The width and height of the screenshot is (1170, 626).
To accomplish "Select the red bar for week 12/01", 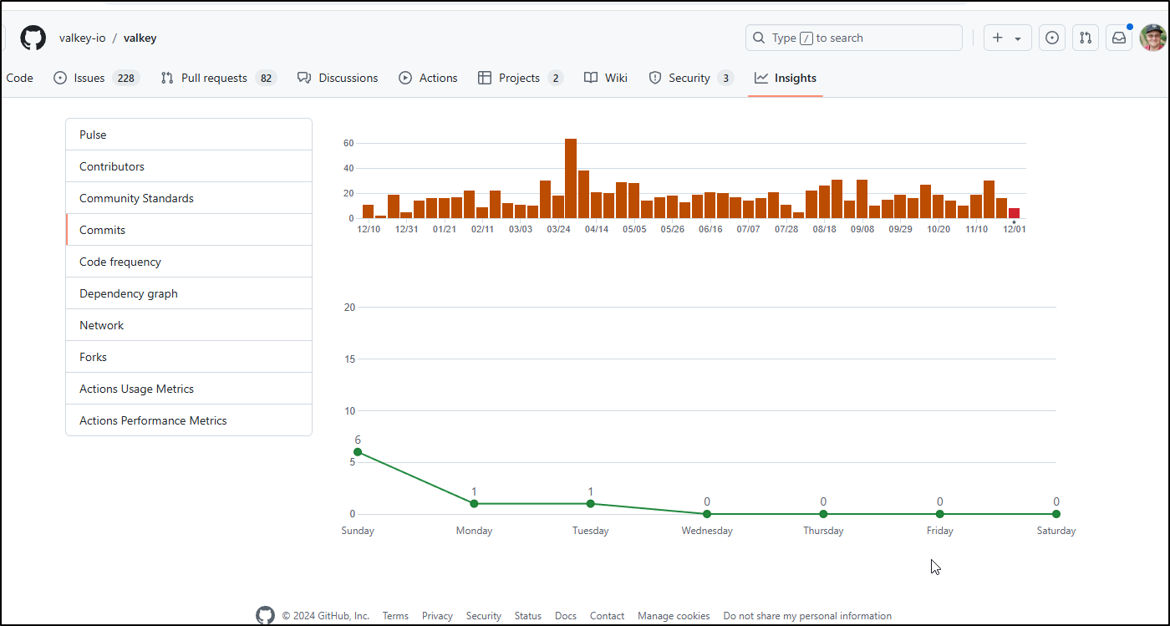I will pos(1014,213).
